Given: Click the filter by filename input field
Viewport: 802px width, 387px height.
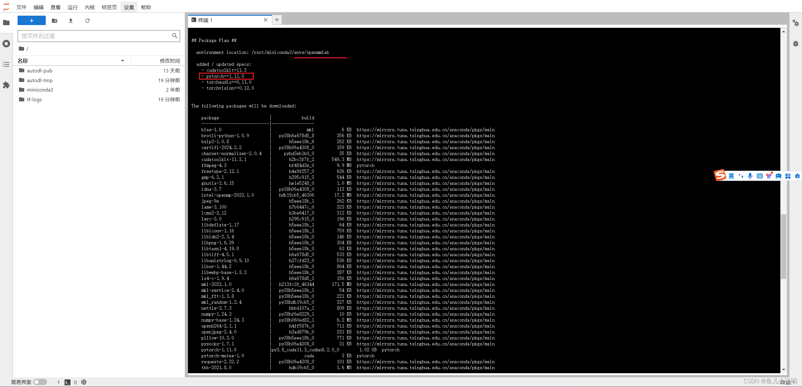Looking at the screenshot, I should [94, 36].
